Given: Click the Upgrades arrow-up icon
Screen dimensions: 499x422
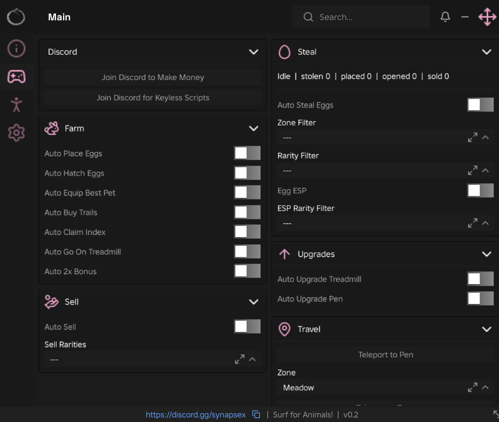Looking at the screenshot, I should click(285, 254).
